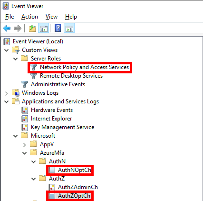Click the Windows Logs folder icon
This screenshot has height=201, width=203.
coord(16,93)
